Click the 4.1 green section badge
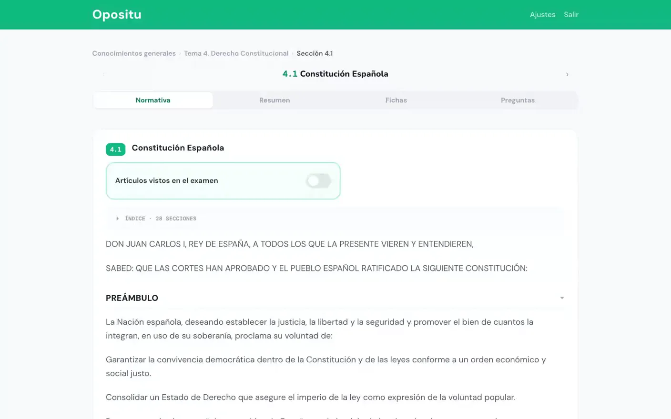 [x=115, y=149]
